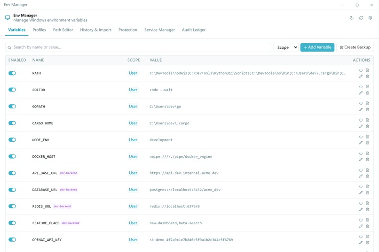Switch off NODE_ENV enabled toggle
The width and height of the screenshot is (379, 252).
[12, 140]
